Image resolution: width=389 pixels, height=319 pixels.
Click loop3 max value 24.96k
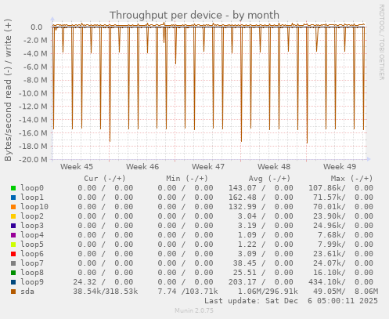click(329, 226)
